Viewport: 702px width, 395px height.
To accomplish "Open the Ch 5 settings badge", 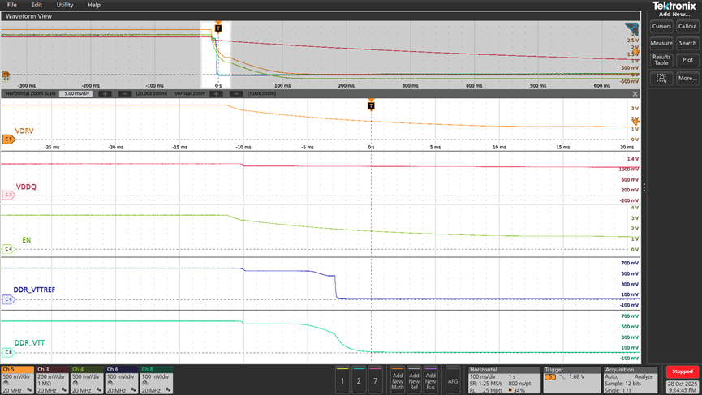I will [16, 380].
